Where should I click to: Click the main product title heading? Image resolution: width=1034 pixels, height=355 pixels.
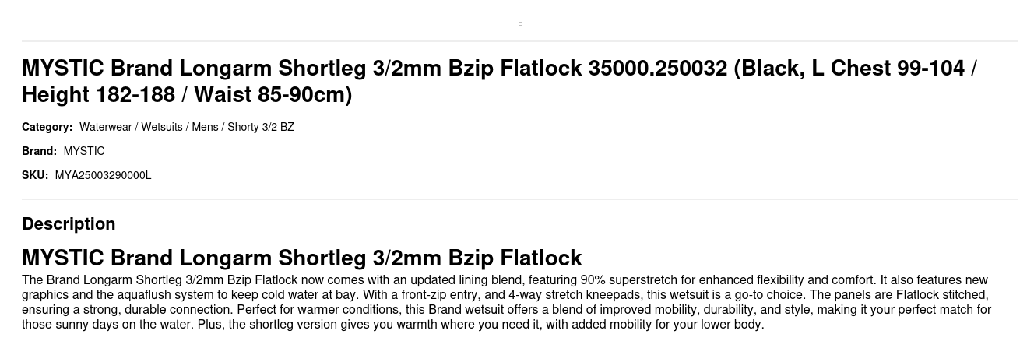pos(498,81)
